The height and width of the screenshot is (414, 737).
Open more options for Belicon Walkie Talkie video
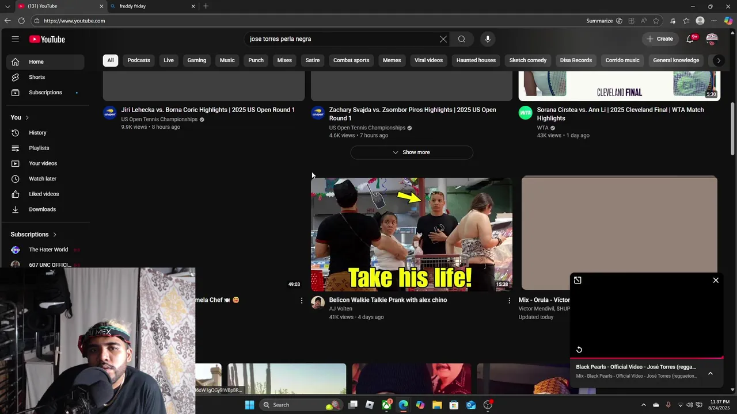tap(509, 301)
